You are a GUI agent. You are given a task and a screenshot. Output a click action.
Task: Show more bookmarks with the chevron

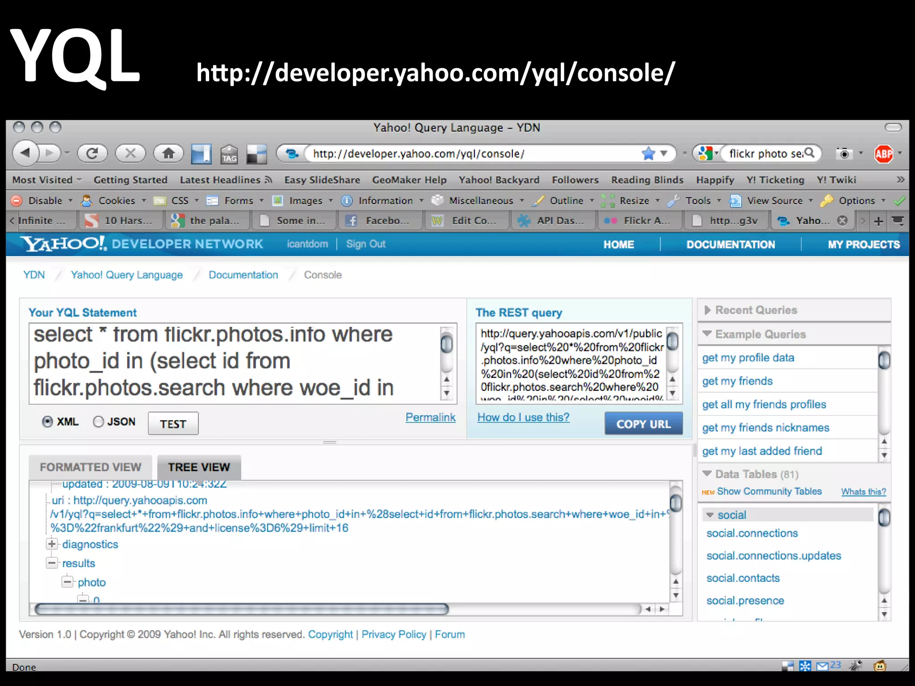click(900, 180)
